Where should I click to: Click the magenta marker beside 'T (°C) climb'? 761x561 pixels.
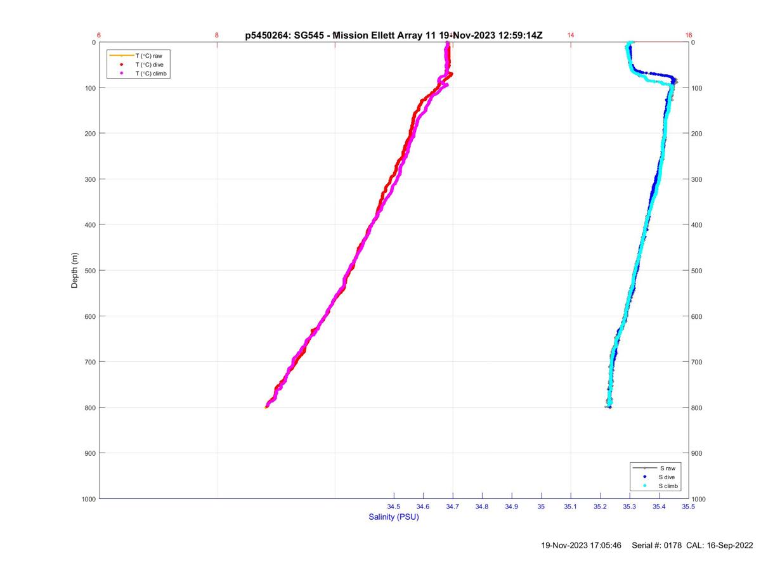[x=121, y=74]
